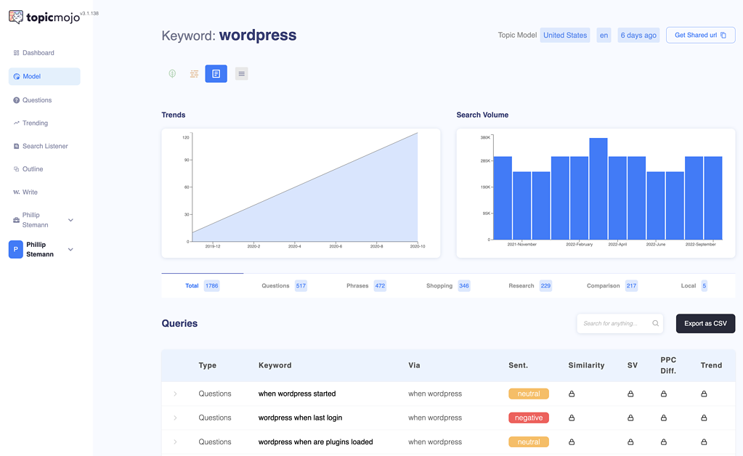
Task: Click the negative sentiment badge
Action: [528, 418]
